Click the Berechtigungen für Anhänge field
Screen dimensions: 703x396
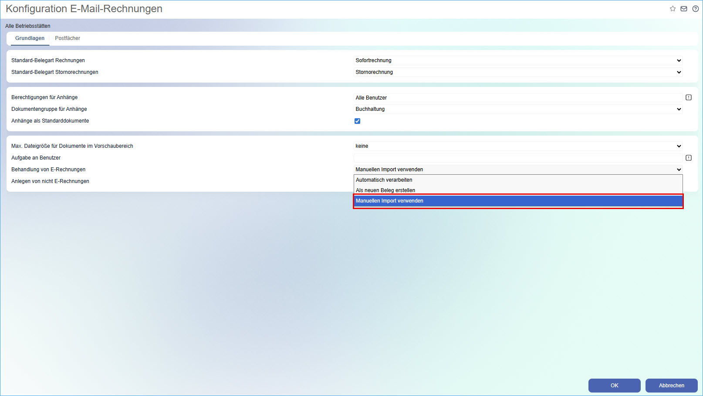pyautogui.click(x=518, y=98)
